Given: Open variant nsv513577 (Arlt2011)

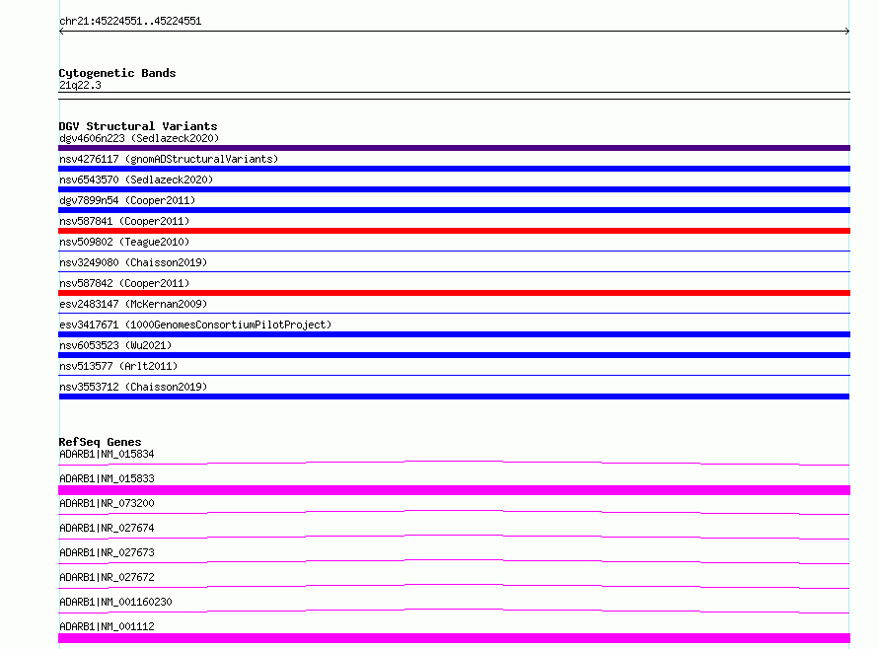Looking at the screenshot, I should [118, 366].
